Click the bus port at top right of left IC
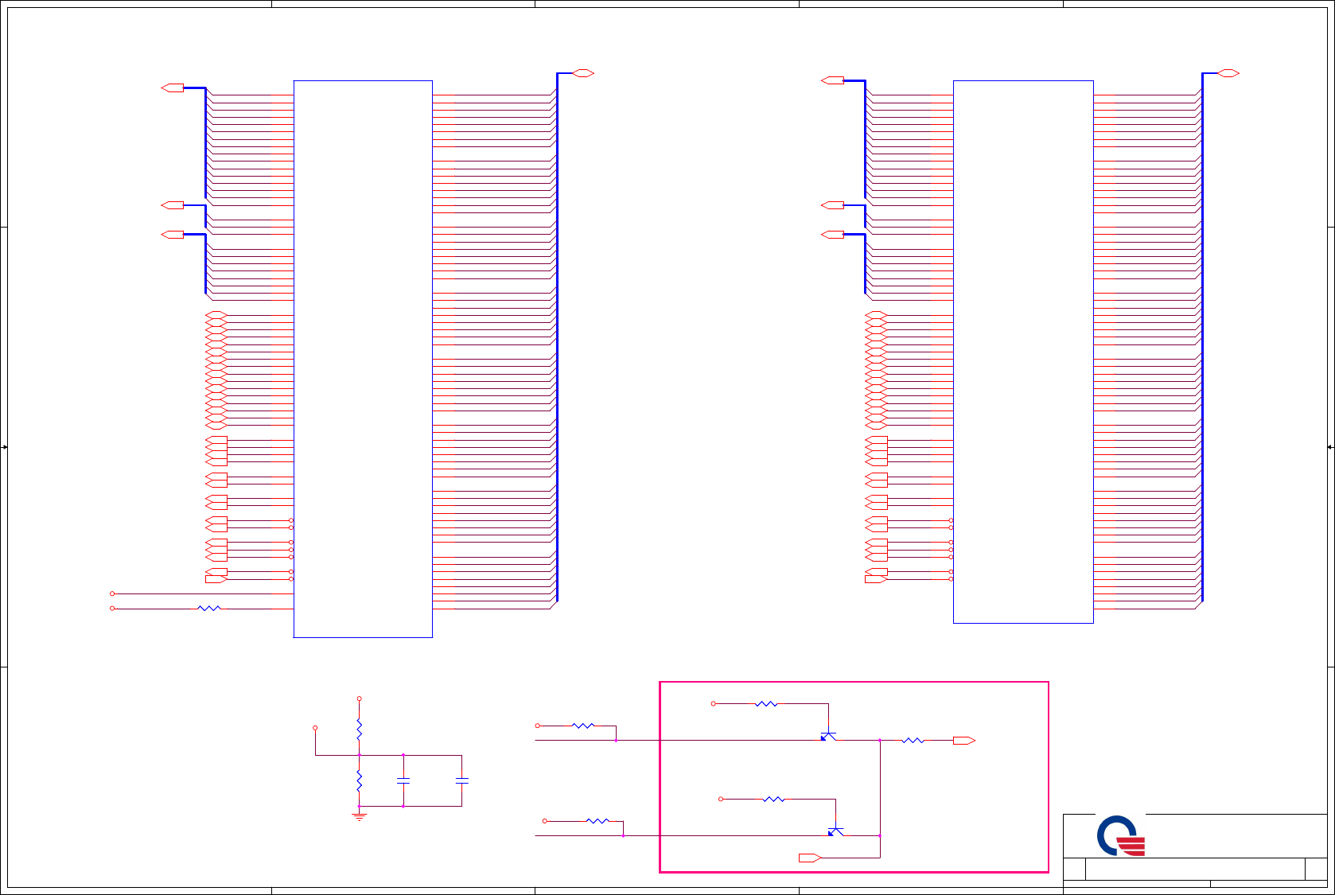Image resolution: width=1335 pixels, height=895 pixels. coord(583,73)
